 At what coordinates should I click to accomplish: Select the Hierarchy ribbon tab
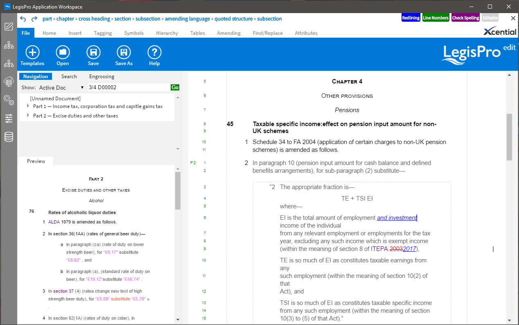tap(167, 33)
